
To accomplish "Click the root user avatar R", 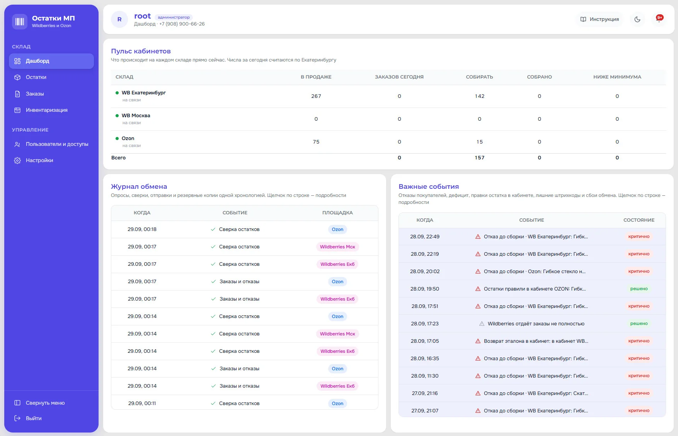I will [x=119, y=19].
